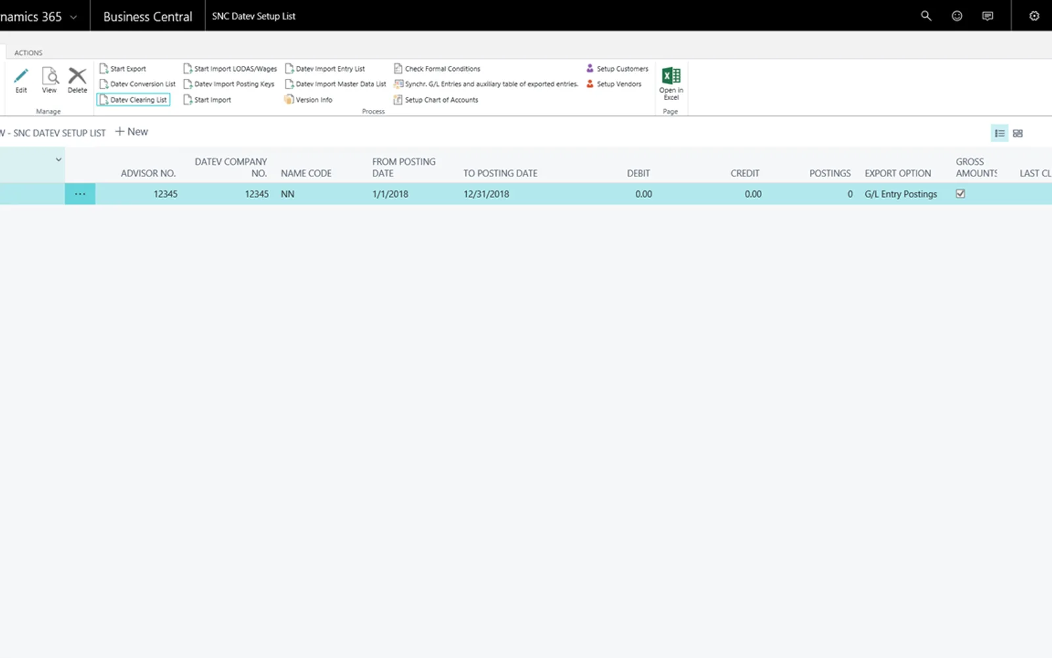Open the chat/help icon in header
The height and width of the screenshot is (658, 1052).
click(x=988, y=16)
